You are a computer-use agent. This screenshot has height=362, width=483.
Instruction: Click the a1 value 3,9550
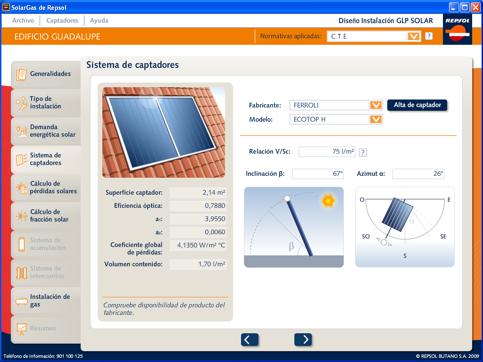[198, 219]
